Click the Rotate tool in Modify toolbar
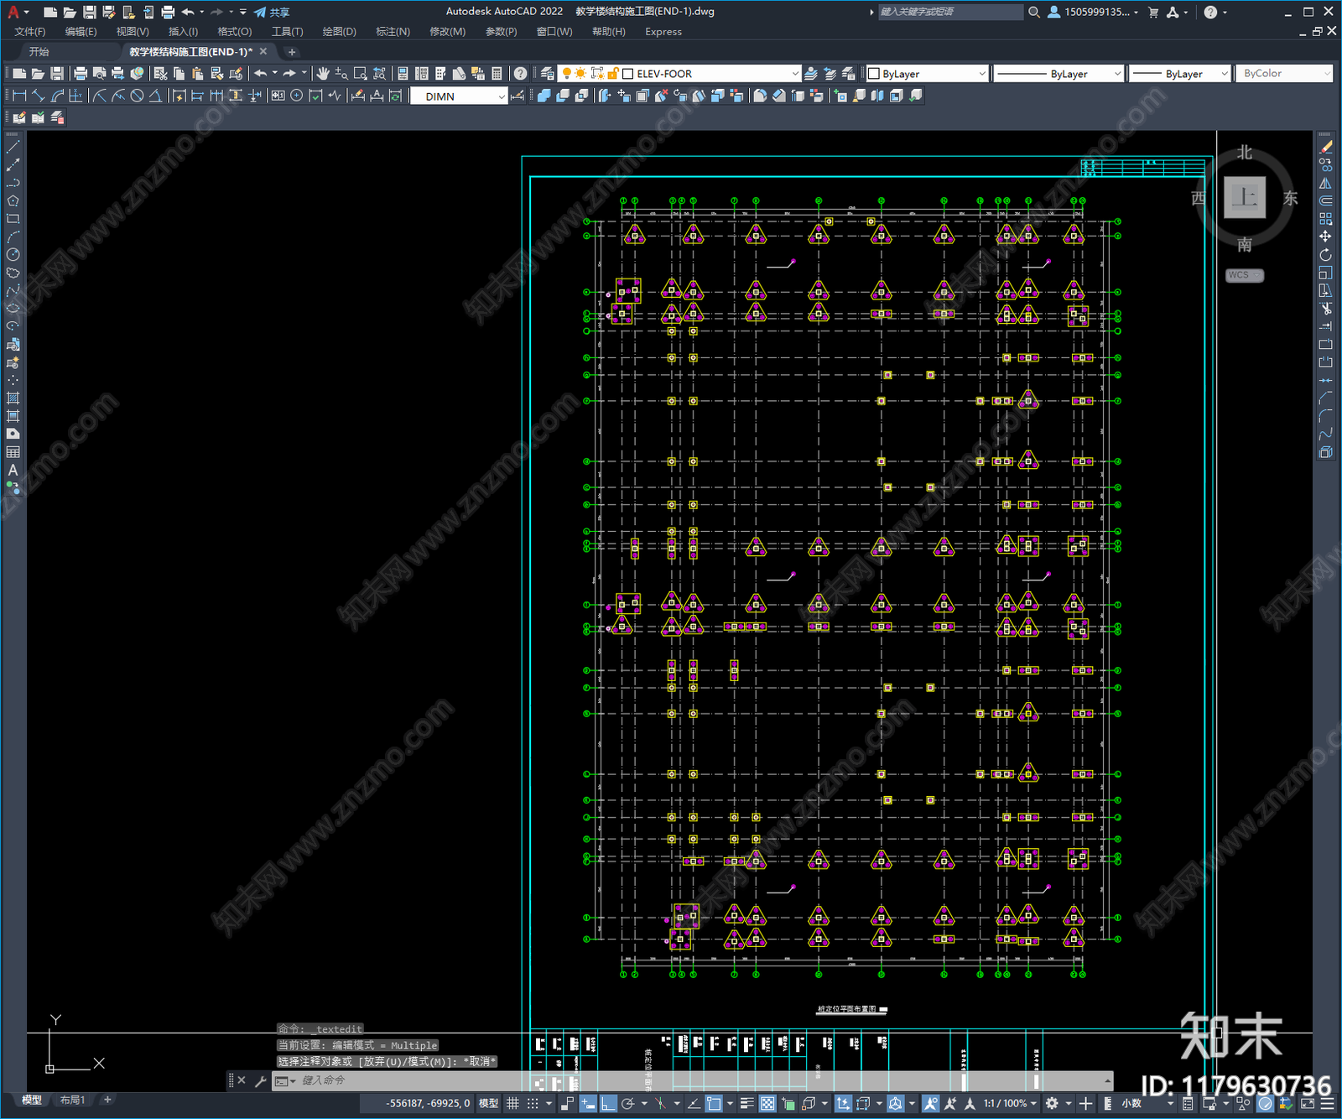The width and height of the screenshot is (1342, 1119). pos(1325,255)
